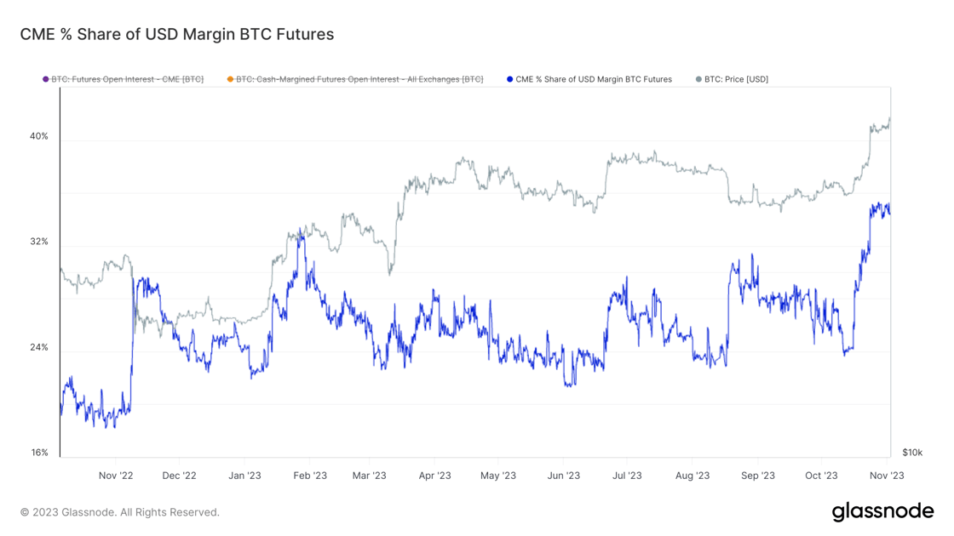Click the $10k price axis label
The width and height of the screenshot is (954, 536).
(912, 452)
